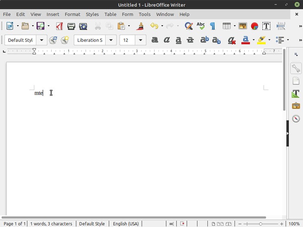
Task: Open the Insert menu
Action: pyautogui.click(x=53, y=14)
